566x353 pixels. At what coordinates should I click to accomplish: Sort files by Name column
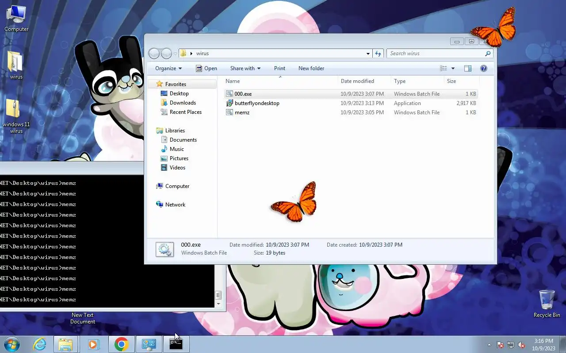coord(280,81)
